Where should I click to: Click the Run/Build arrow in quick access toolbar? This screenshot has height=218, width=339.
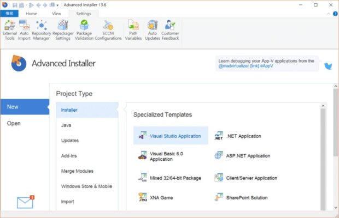coord(31,5)
